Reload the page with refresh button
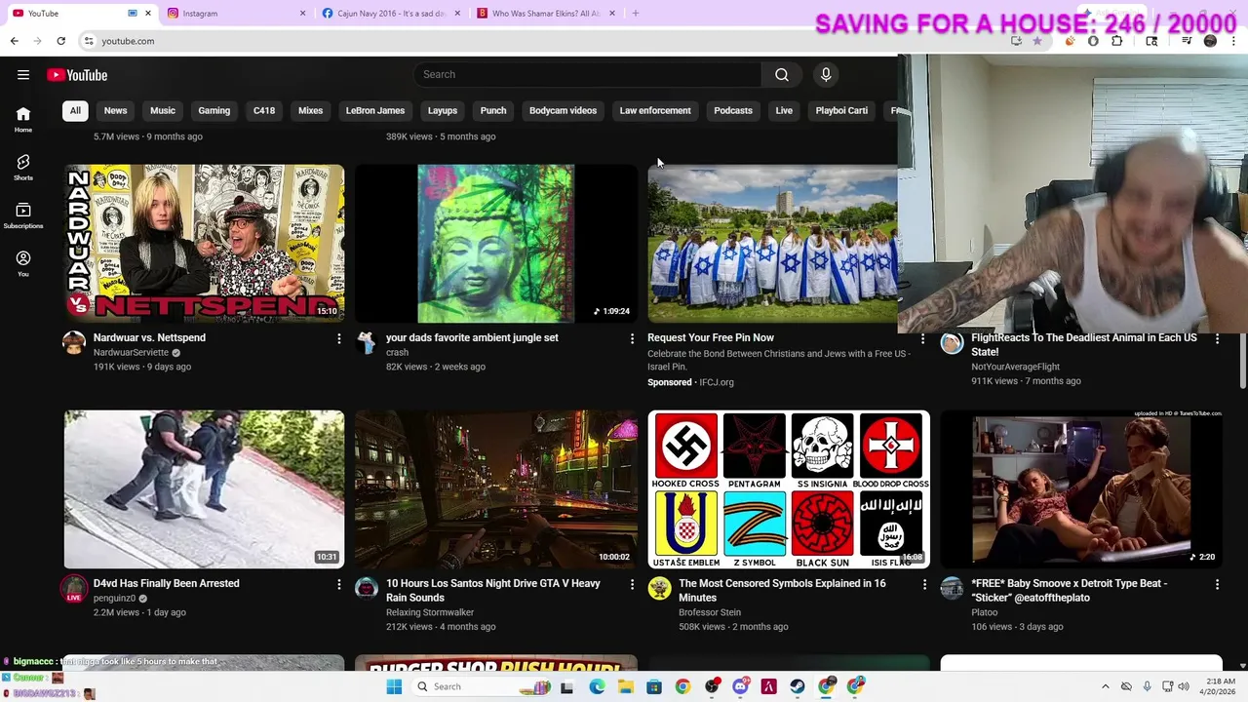The height and width of the screenshot is (702, 1248). pos(60,41)
